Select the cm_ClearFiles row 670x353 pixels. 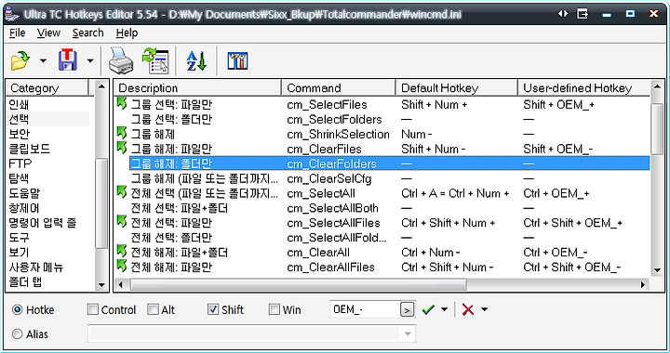pyautogui.click(x=382, y=149)
